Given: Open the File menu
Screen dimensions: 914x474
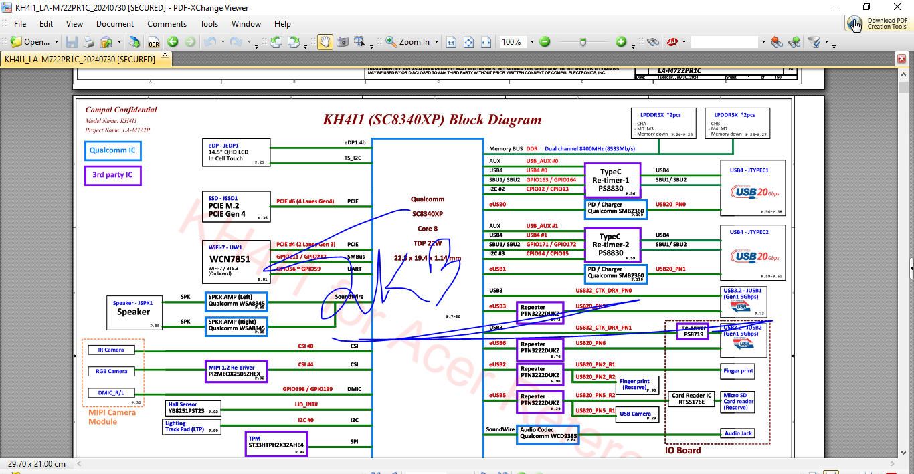Looking at the screenshot, I should pos(20,23).
